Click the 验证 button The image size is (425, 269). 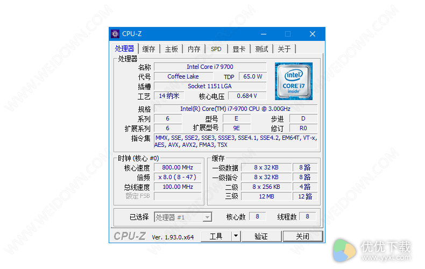coord(261,236)
